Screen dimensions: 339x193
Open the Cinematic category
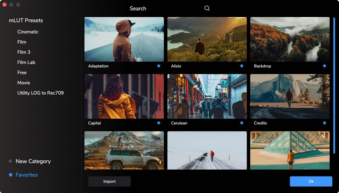(28, 32)
